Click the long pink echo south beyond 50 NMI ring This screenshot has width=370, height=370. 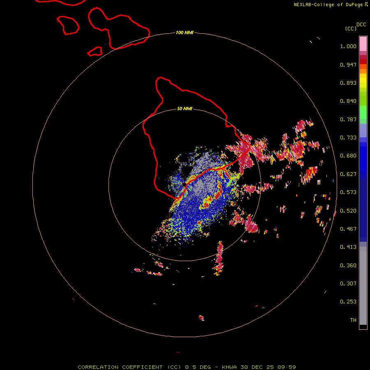click(219, 258)
